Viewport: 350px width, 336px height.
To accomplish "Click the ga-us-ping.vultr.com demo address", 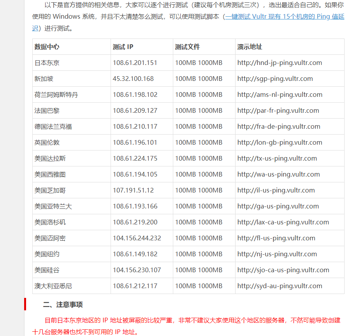I will [x=278, y=206].
